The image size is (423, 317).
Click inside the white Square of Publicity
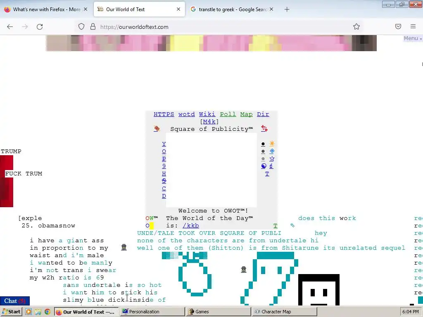[211, 170]
